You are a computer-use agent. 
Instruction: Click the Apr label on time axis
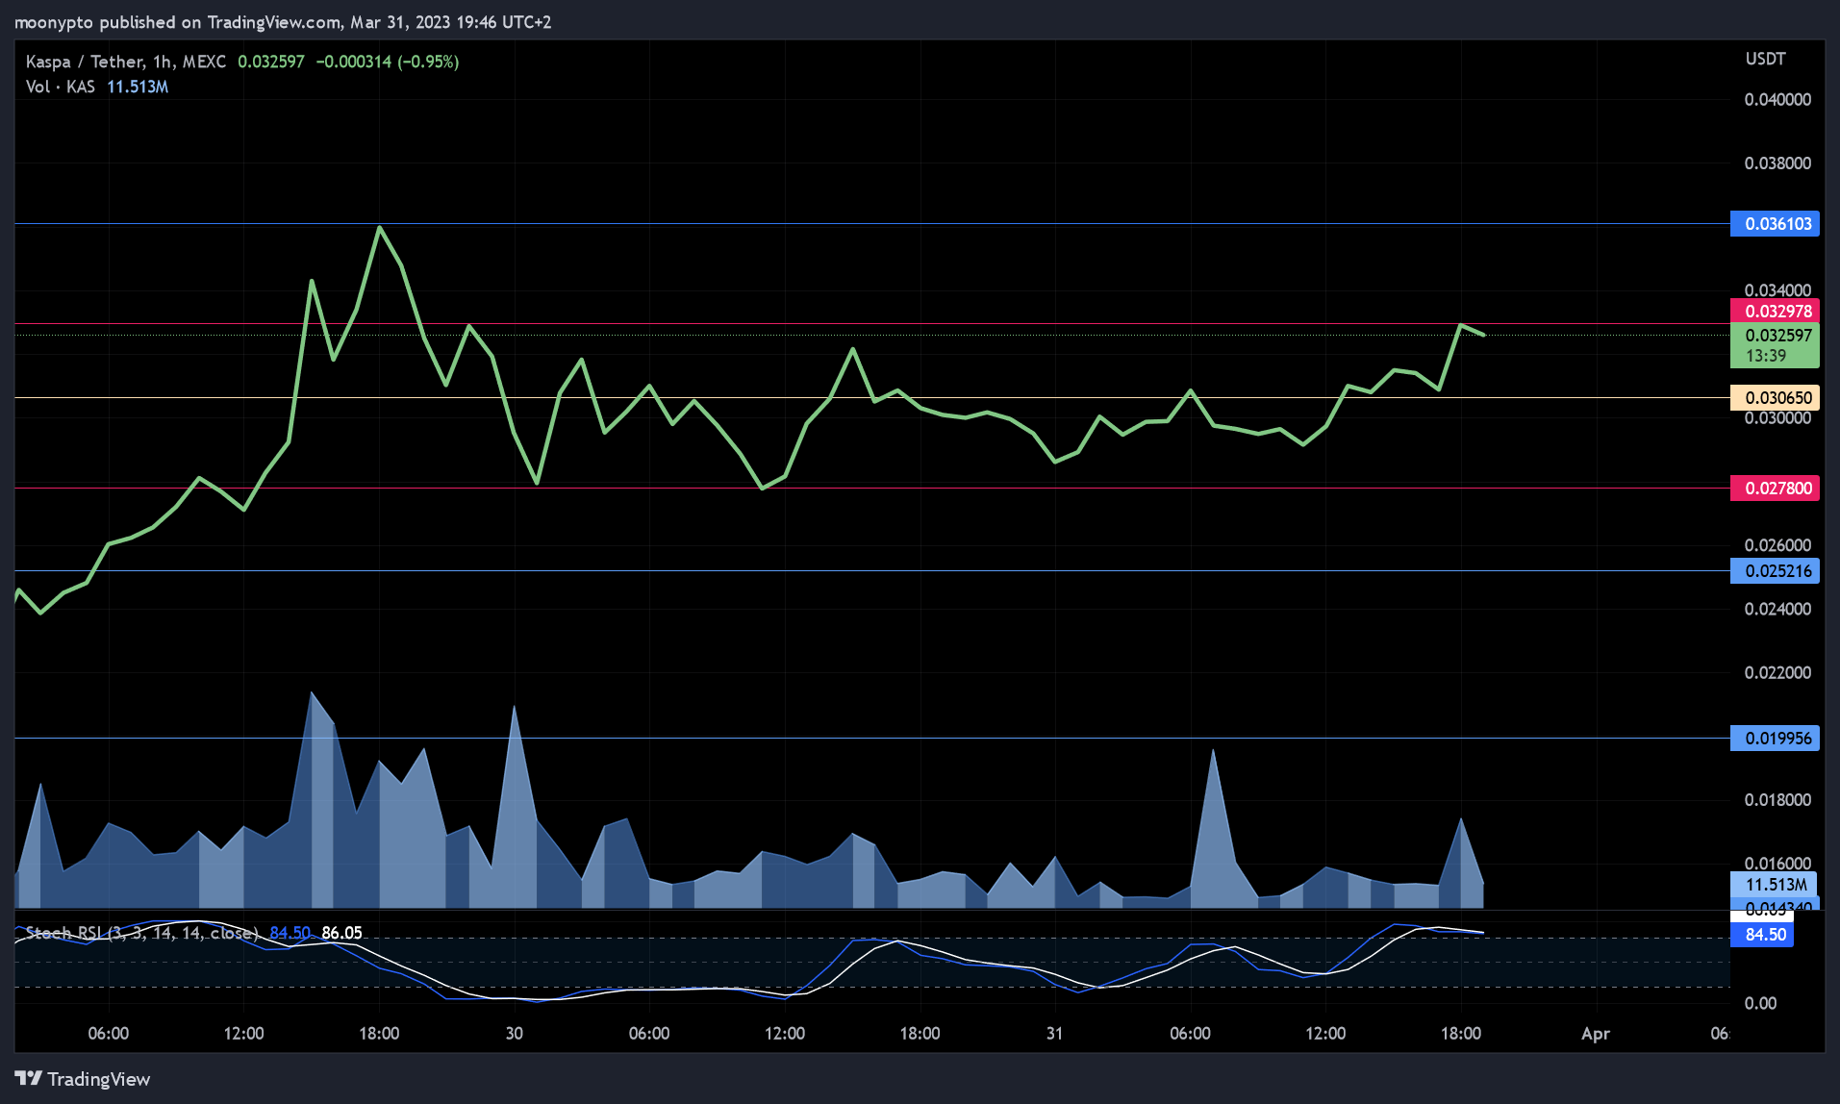pyautogui.click(x=1595, y=1033)
